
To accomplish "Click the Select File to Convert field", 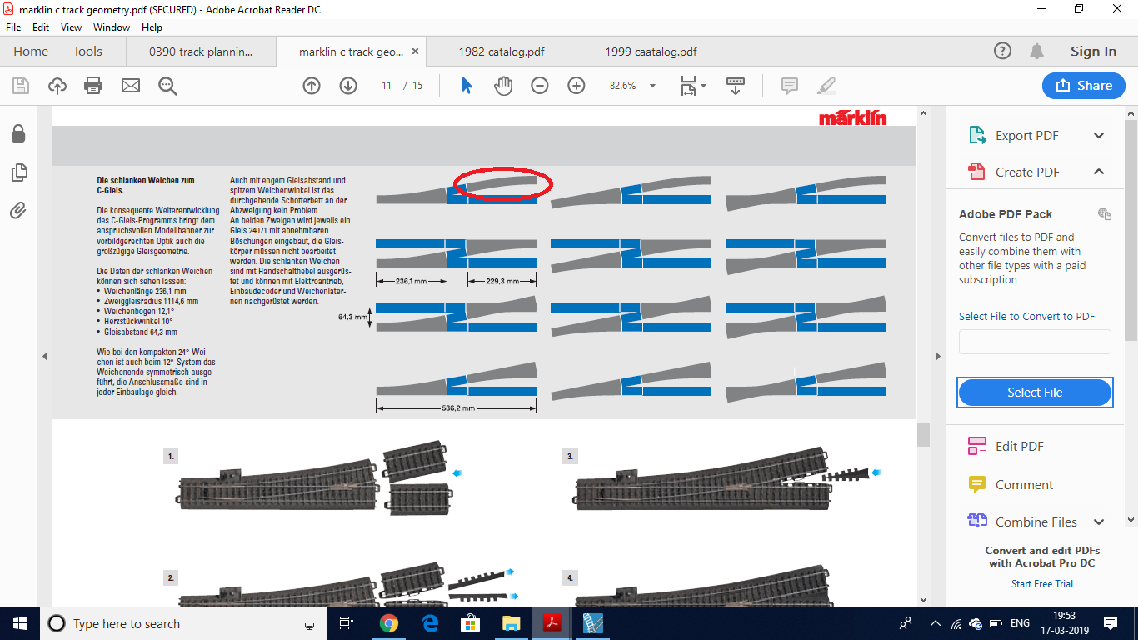I will point(1035,341).
